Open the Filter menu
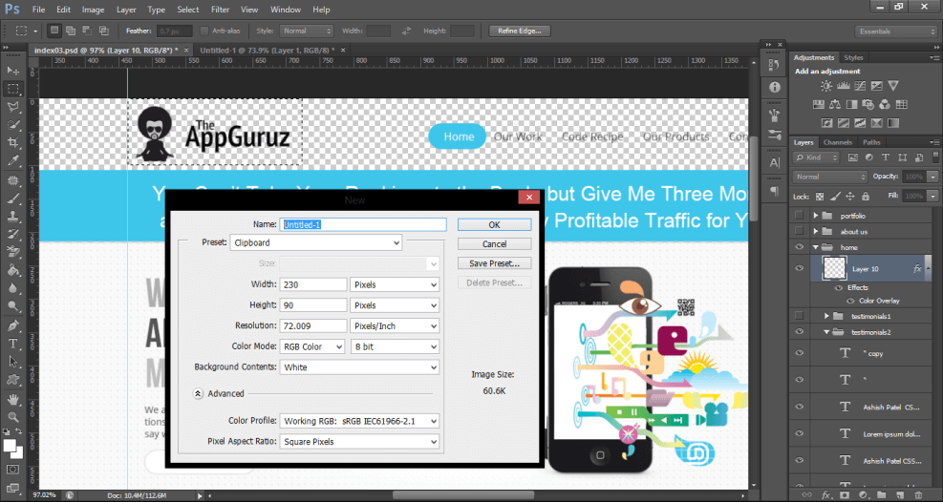The image size is (943, 502). [220, 10]
